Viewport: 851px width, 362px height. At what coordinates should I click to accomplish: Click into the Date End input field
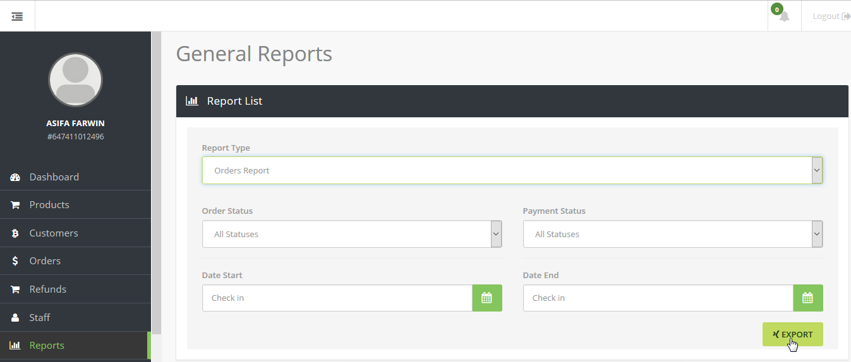coord(658,298)
